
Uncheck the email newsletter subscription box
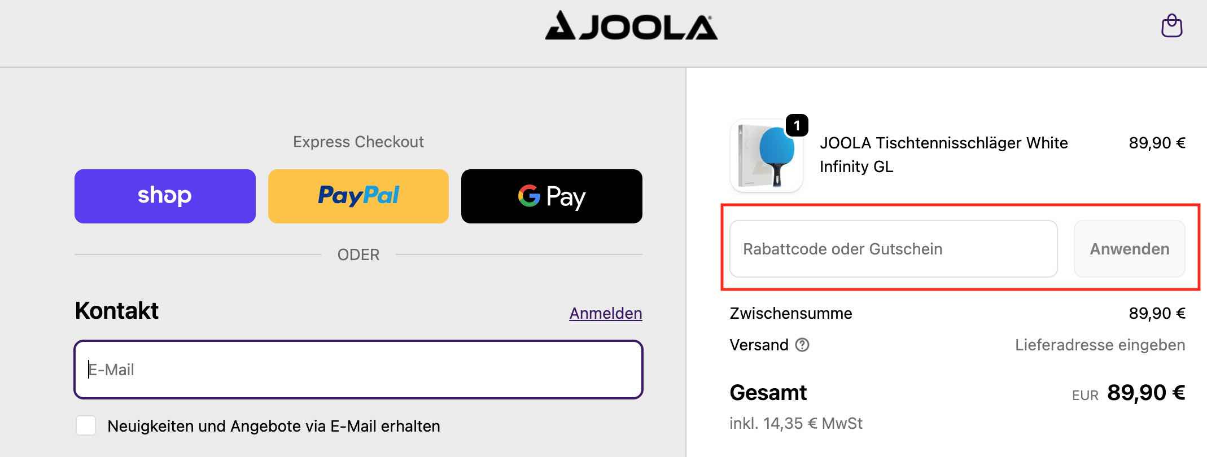[86, 427]
